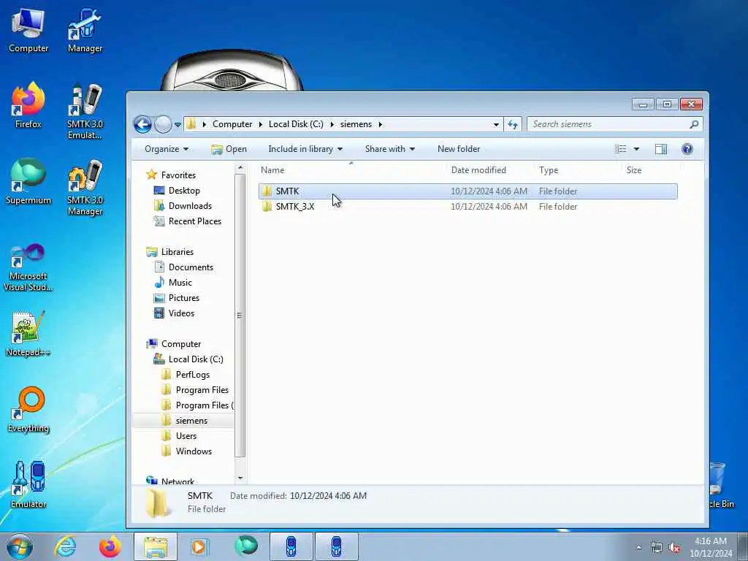Click the navigation pane scrollbar up arrow
Viewport: 748px width, 561px height.
pos(240,168)
